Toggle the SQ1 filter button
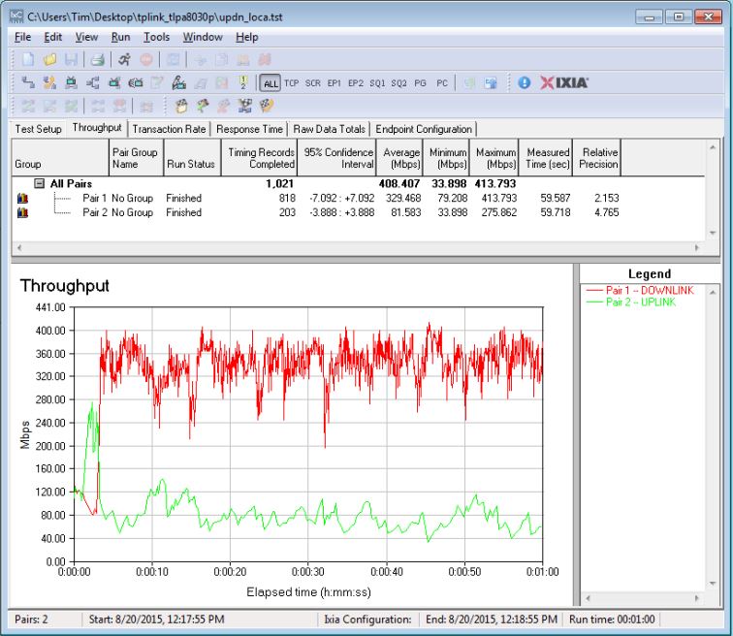This screenshot has width=733, height=636. point(377,83)
